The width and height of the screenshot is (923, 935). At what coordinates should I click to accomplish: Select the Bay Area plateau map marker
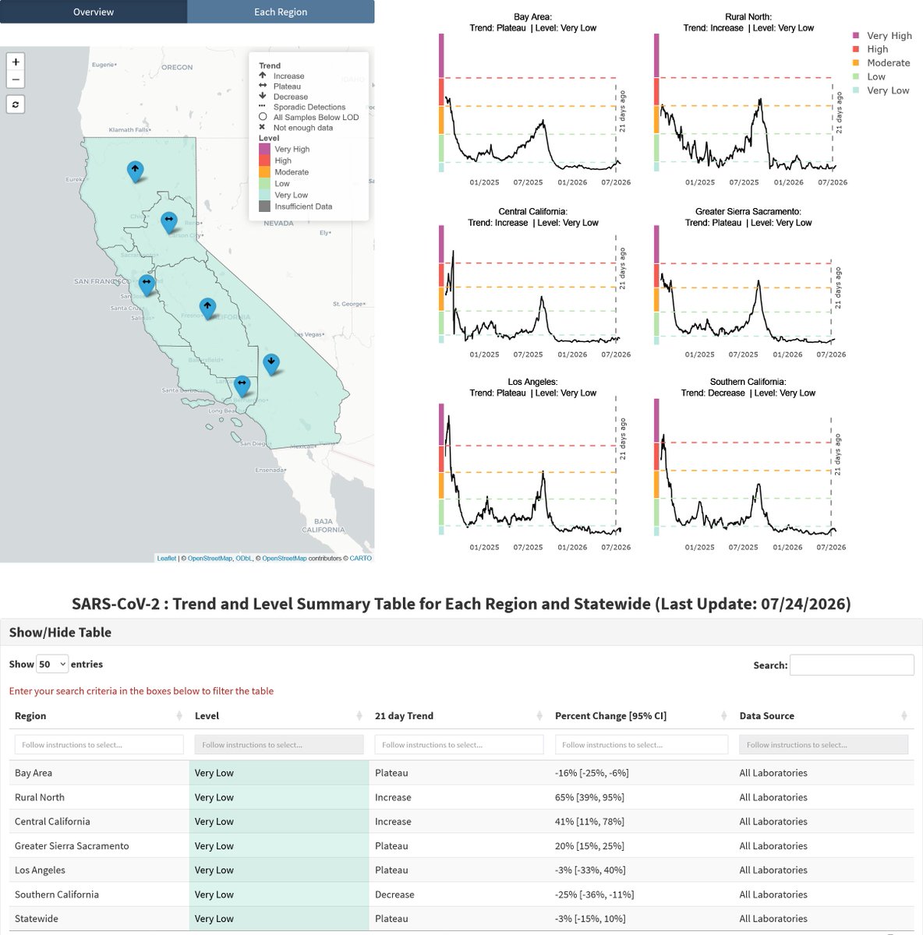[147, 284]
